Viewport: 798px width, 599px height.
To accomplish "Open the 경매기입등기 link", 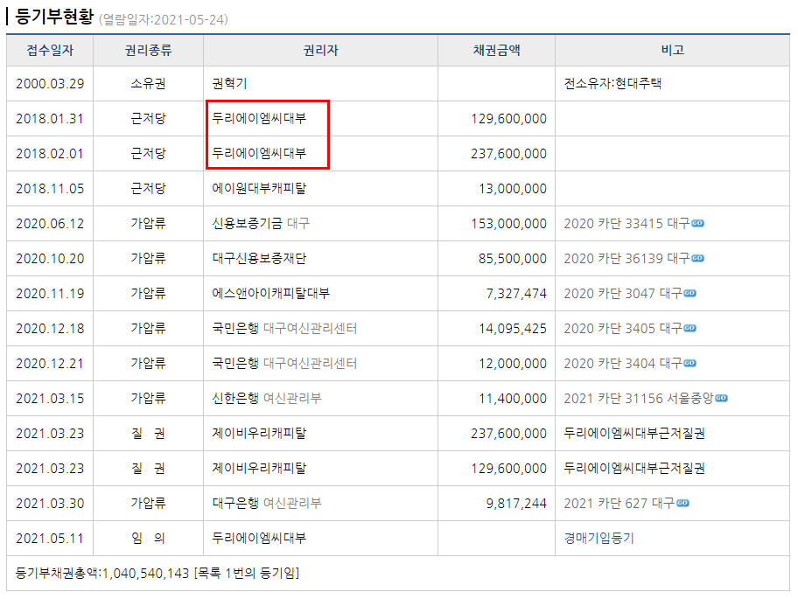I will coord(599,538).
